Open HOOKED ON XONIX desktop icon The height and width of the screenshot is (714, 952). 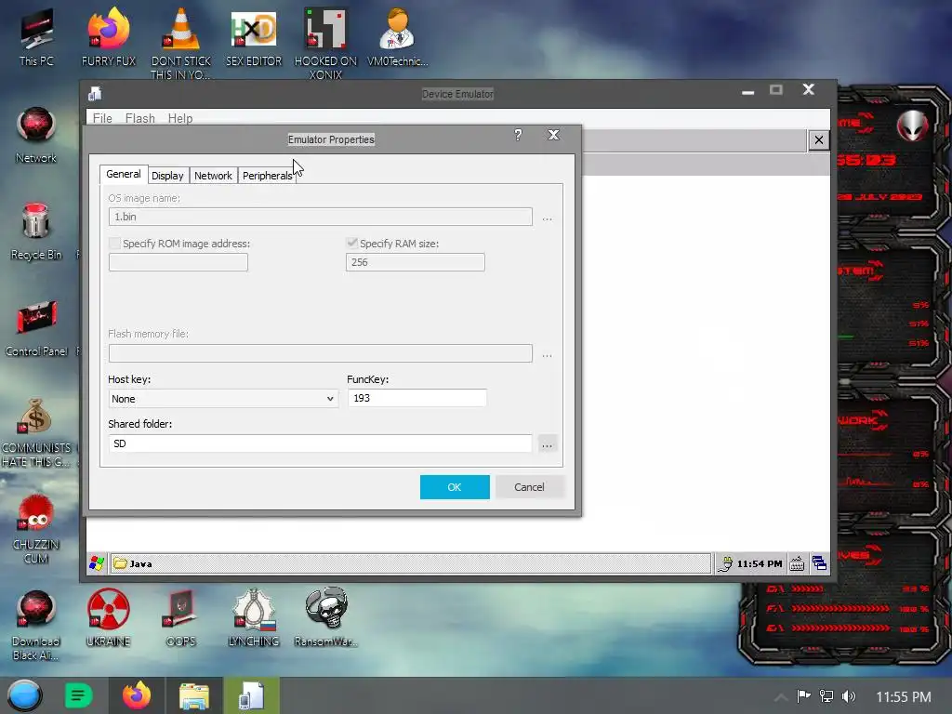click(325, 43)
